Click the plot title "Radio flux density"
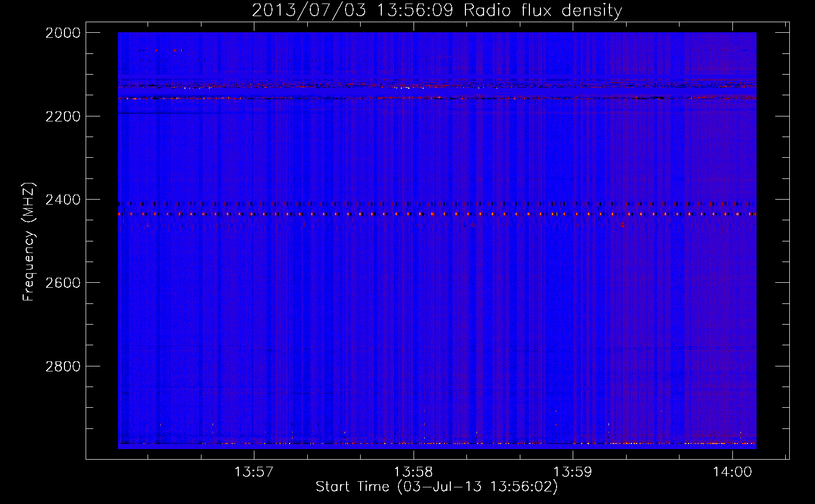Viewport: 815px width, 504px height. coord(542,10)
